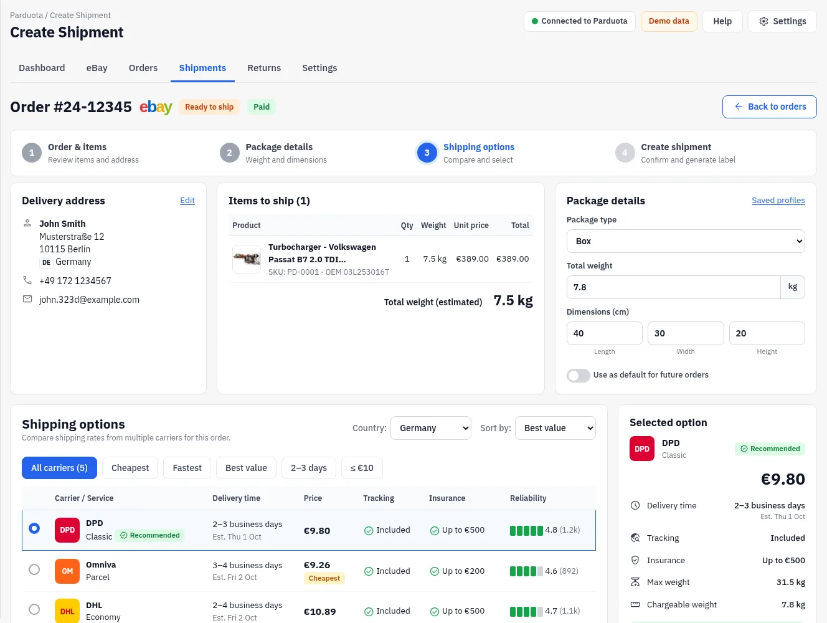Click the scale icon beside Max weight
The height and width of the screenshot is (623, 827).
(x=635, y=582)
